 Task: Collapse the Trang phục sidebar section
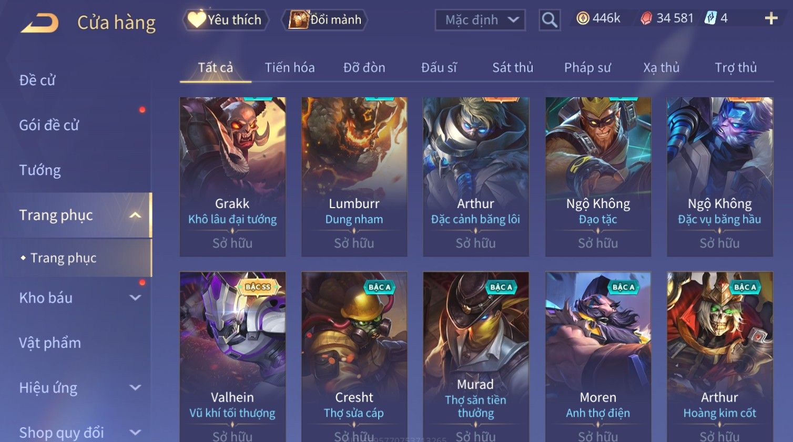[x=135, y=215]
